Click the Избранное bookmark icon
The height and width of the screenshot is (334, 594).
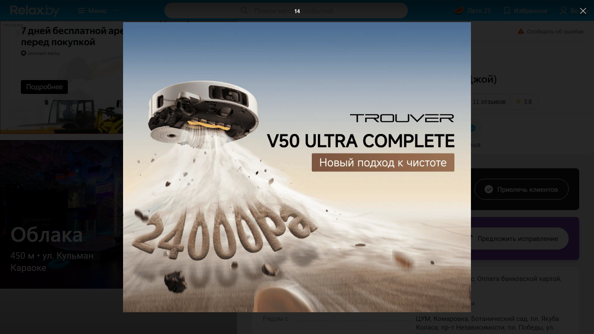[507, 10]
